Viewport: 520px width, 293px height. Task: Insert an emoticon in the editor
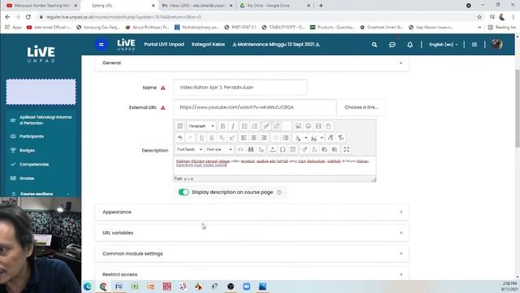pyautogui.click(x=308, y=126)
